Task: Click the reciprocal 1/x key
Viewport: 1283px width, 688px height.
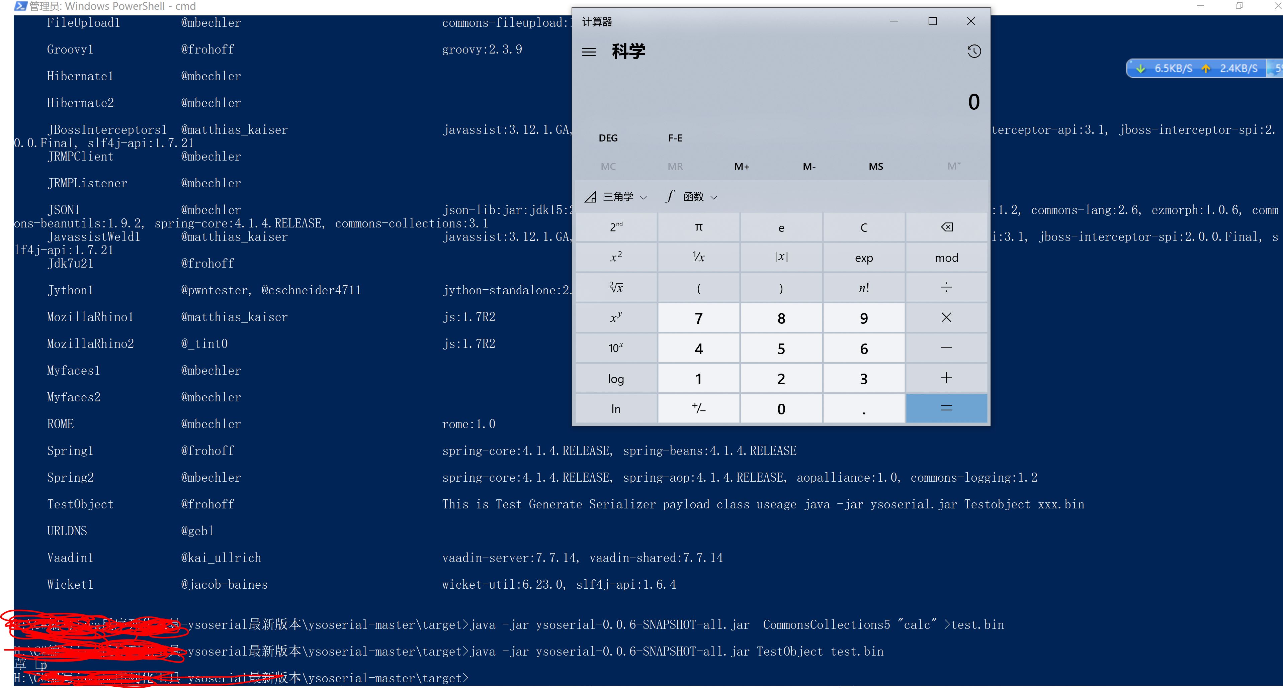Action: click(698, 258)
